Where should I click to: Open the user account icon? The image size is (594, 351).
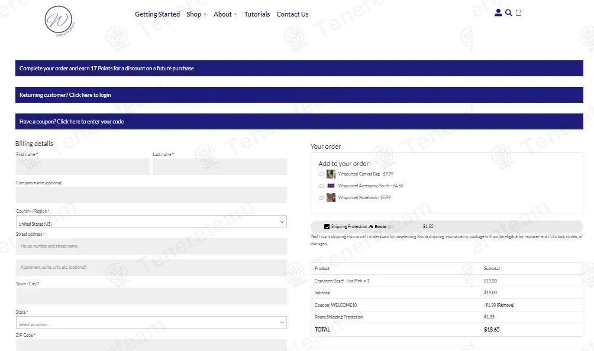tap(498, 13)
